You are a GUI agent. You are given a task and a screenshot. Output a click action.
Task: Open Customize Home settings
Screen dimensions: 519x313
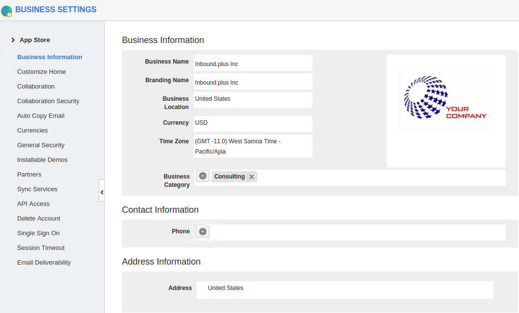click(41, 72)
